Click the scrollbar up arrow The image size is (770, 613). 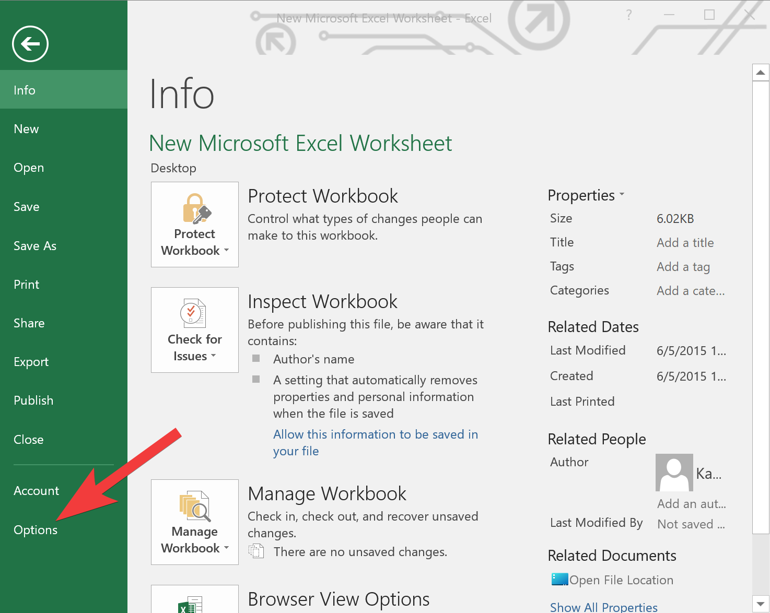coord(761,73)
